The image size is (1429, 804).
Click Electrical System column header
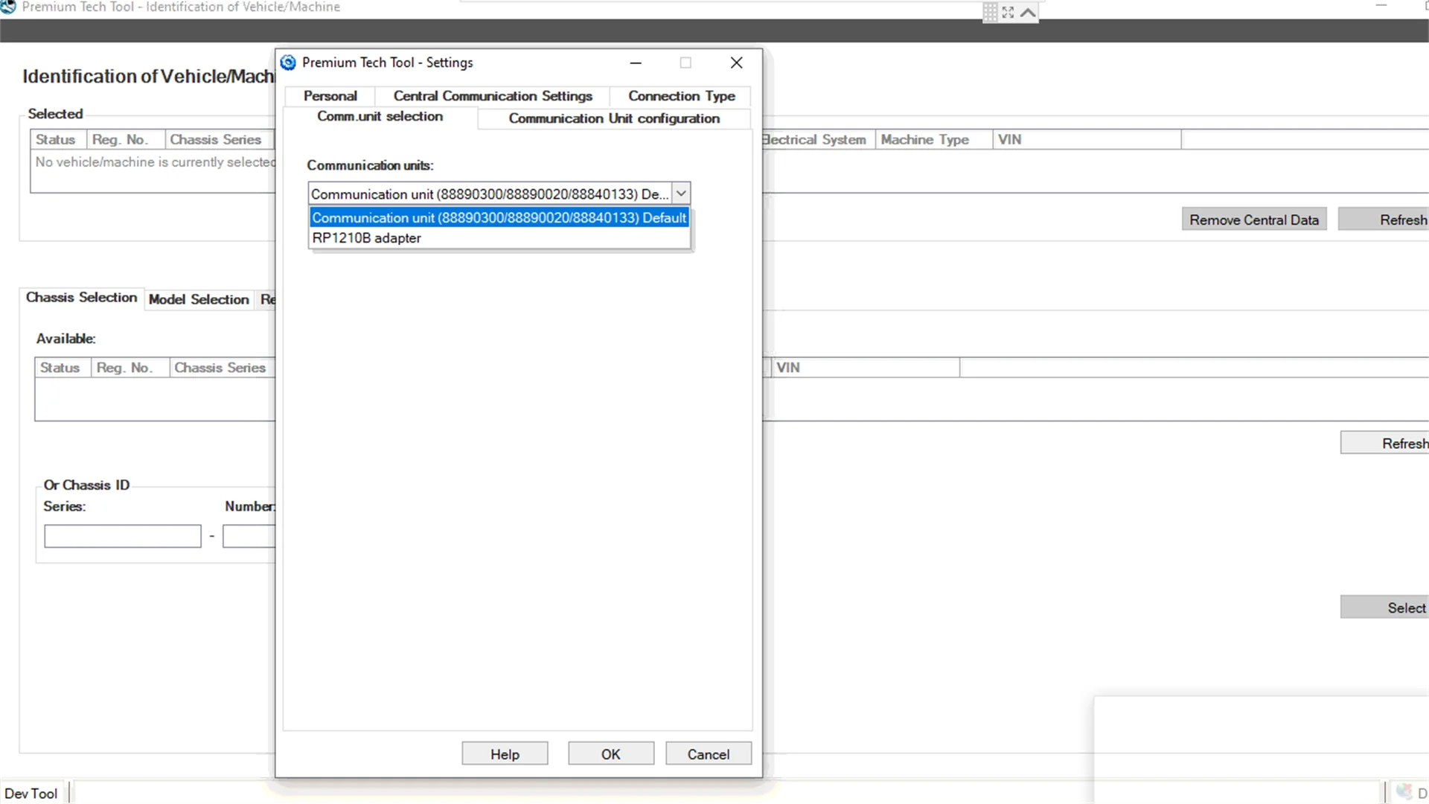(818, 140)
